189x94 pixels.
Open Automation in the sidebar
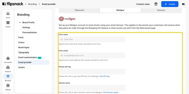point(8,60)
